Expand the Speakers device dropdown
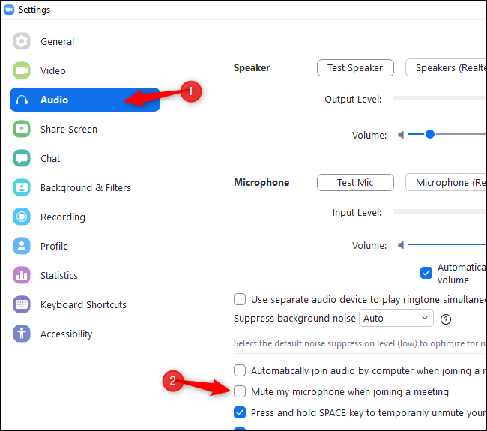Screen dimensions: 487x431 click(446, 67)
